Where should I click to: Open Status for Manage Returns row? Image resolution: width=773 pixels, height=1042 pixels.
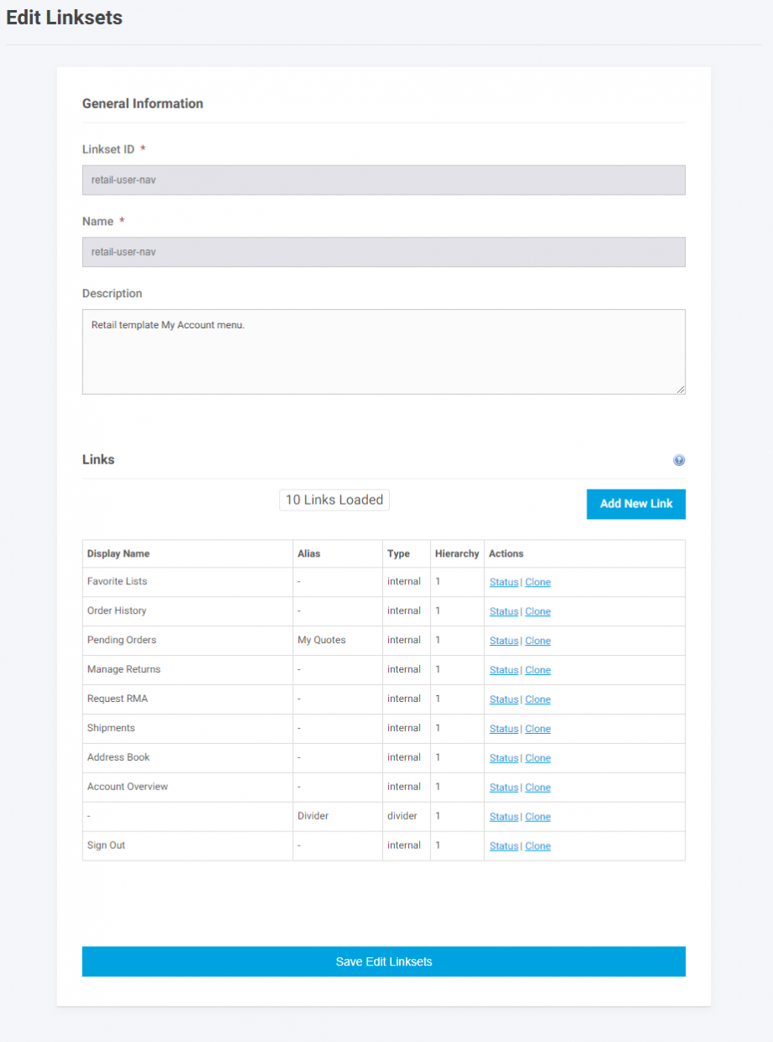504,670
